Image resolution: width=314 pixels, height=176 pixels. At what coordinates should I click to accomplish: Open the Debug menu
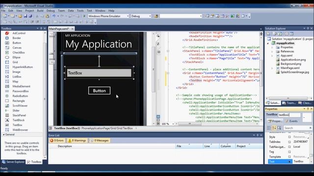(x=51, y=11)
